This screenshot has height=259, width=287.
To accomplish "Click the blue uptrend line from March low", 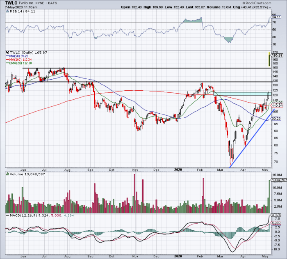I will click(x=252, y=138).
